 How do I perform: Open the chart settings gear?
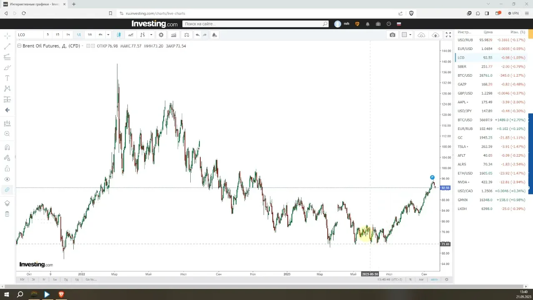tap(161, 35)
